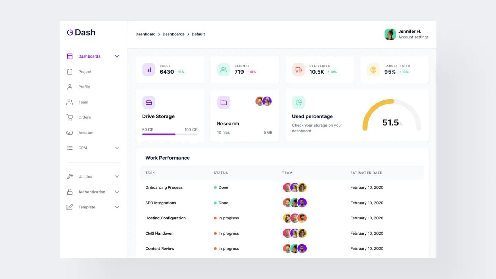Click the Account toggle icon
The image size is (496, 279).
click(x=70, y=133)
